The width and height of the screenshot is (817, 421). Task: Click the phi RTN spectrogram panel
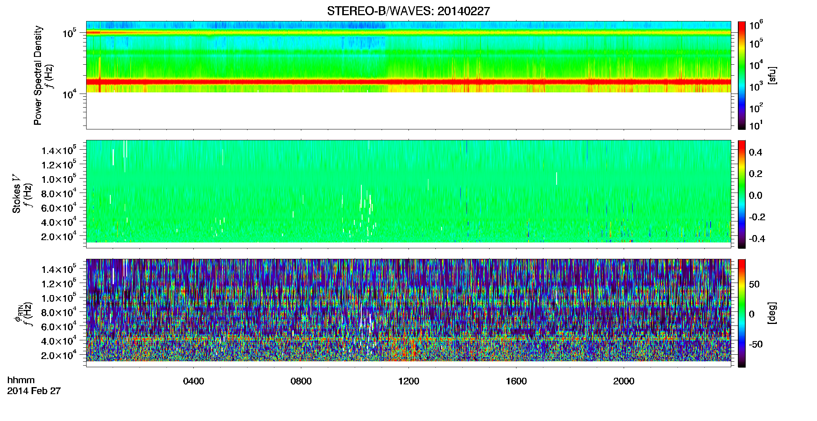tap(408, 313)
